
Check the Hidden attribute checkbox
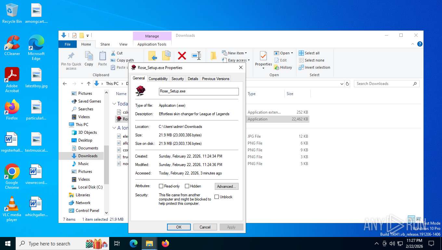[x=187, y=186]
